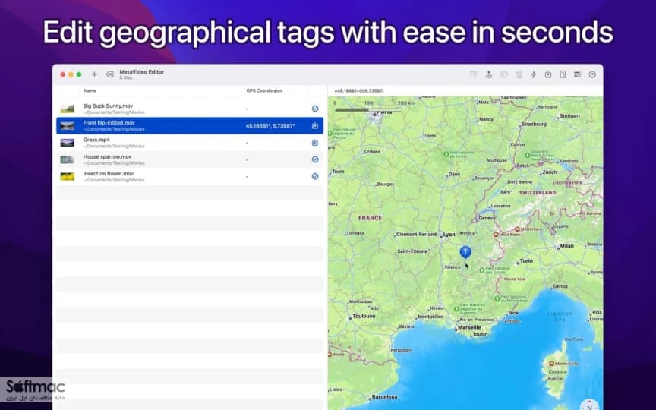Click the Big Buck Bunny.mov thumbnail

coord(68,109)
